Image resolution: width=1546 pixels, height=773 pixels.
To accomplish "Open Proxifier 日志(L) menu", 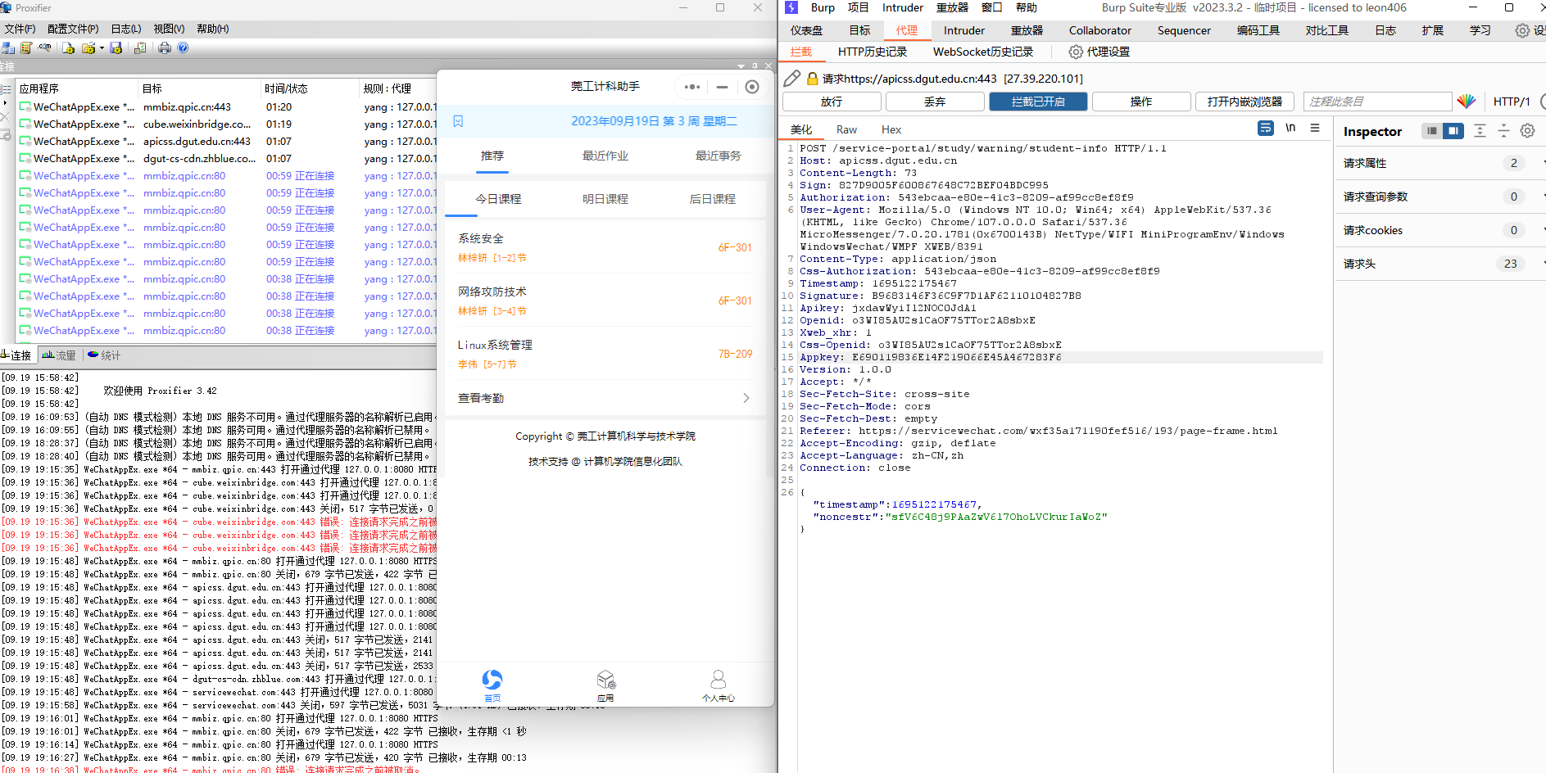I will 126,29.
